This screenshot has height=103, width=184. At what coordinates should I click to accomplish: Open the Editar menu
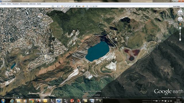click(9, 4)
